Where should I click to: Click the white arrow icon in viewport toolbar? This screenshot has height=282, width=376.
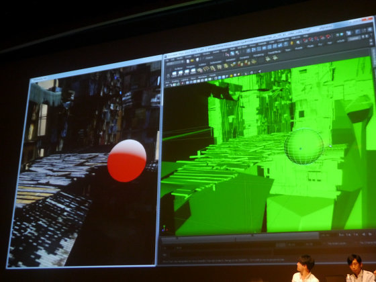coord(260,71)
